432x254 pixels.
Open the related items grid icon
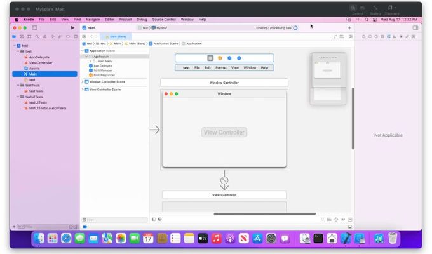coord(84,37)
